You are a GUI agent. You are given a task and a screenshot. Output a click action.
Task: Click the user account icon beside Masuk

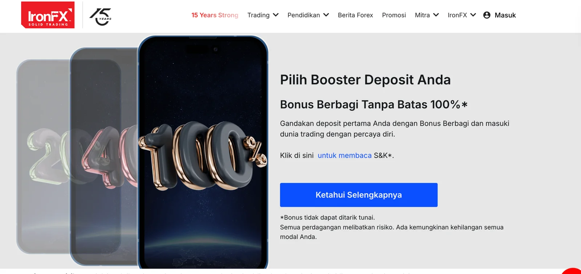[x=487, y=15]
